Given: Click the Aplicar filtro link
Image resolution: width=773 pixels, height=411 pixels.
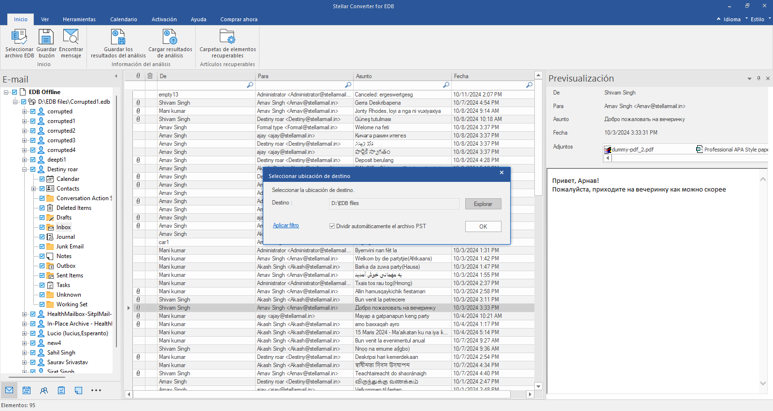Looking at the screenshot, I should [286, 225].
